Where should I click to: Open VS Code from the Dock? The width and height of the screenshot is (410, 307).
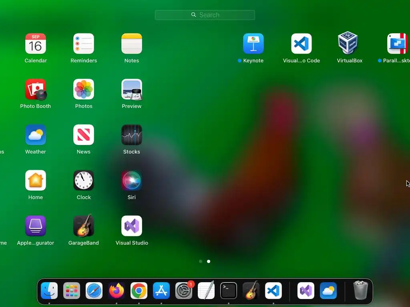[x=273, y=291]
